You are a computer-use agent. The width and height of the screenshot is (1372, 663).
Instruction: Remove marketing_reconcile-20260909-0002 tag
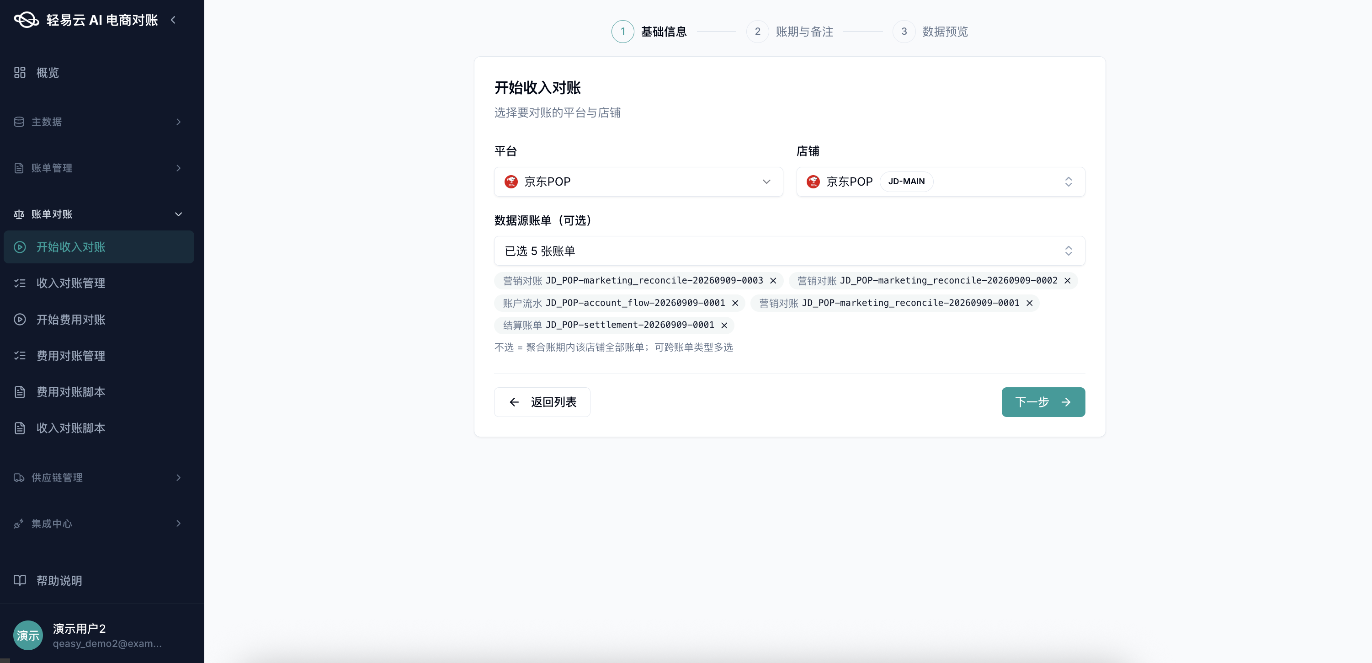coord(1067,281)
